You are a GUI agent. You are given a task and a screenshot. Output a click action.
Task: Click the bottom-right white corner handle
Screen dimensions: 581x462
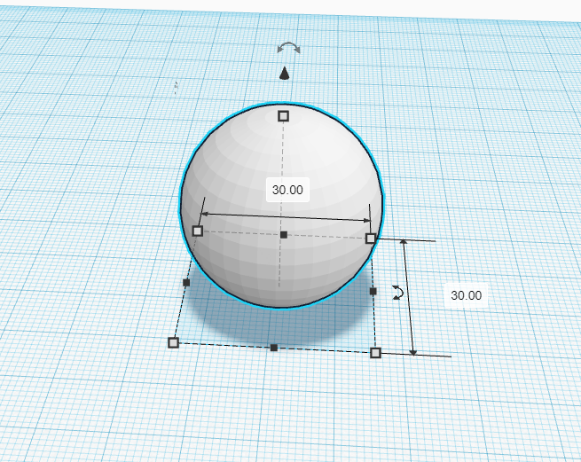[x=376, y=353]
